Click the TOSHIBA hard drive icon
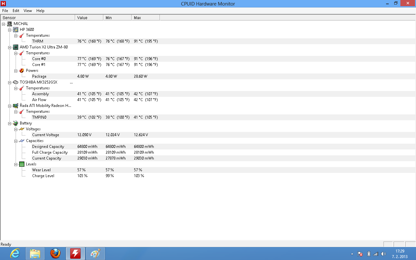The image size is (416, 260). point(16,82)
